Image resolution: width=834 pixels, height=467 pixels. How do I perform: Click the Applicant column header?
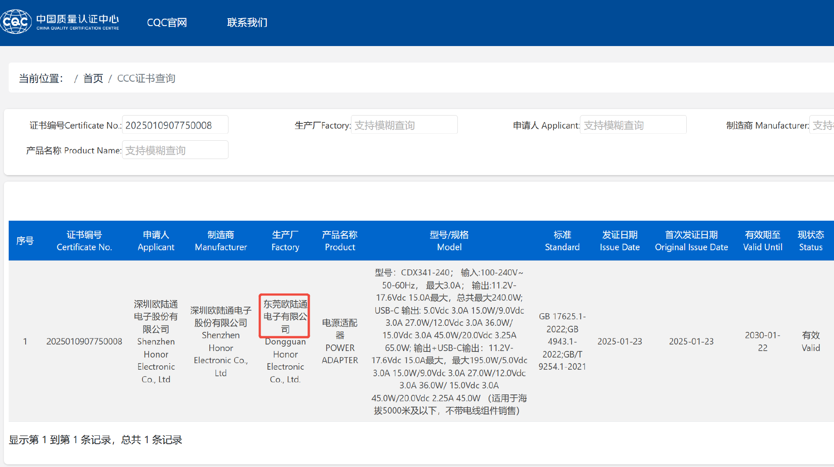(x=156, y=241)
